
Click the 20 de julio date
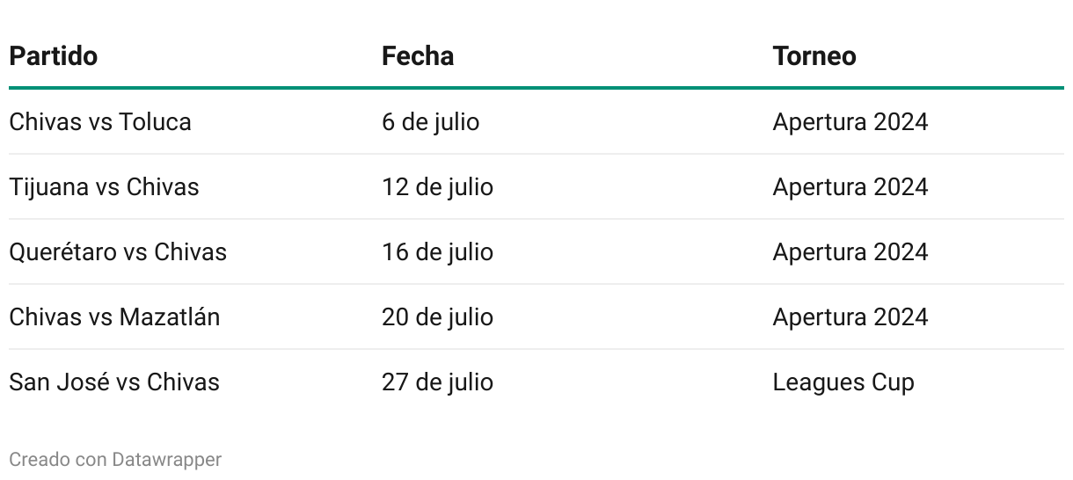tap(437, 317)
